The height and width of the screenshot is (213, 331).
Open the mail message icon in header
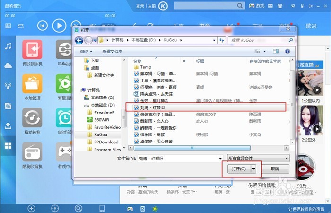click(x=270, y=6)
